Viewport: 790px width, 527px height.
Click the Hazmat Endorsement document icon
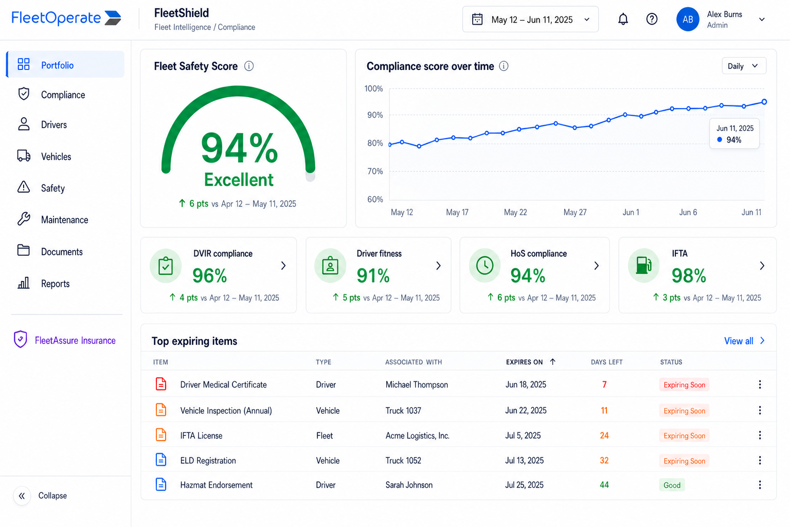[161, 484]
